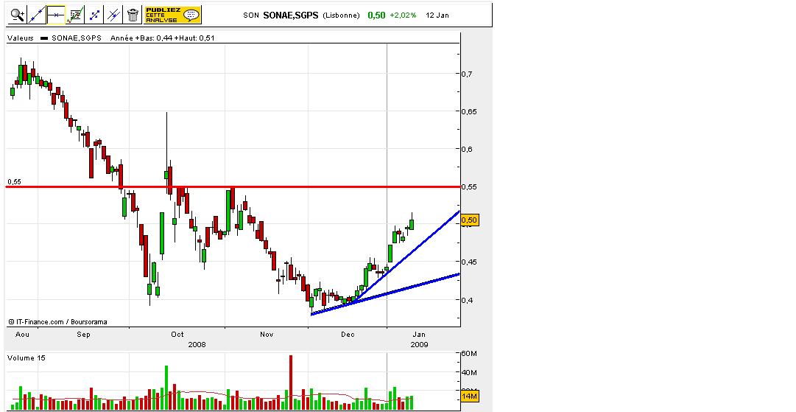796x412 pixels.
Task: Click the red 0,55 horizontal resistance line
Action: [233, 187]
